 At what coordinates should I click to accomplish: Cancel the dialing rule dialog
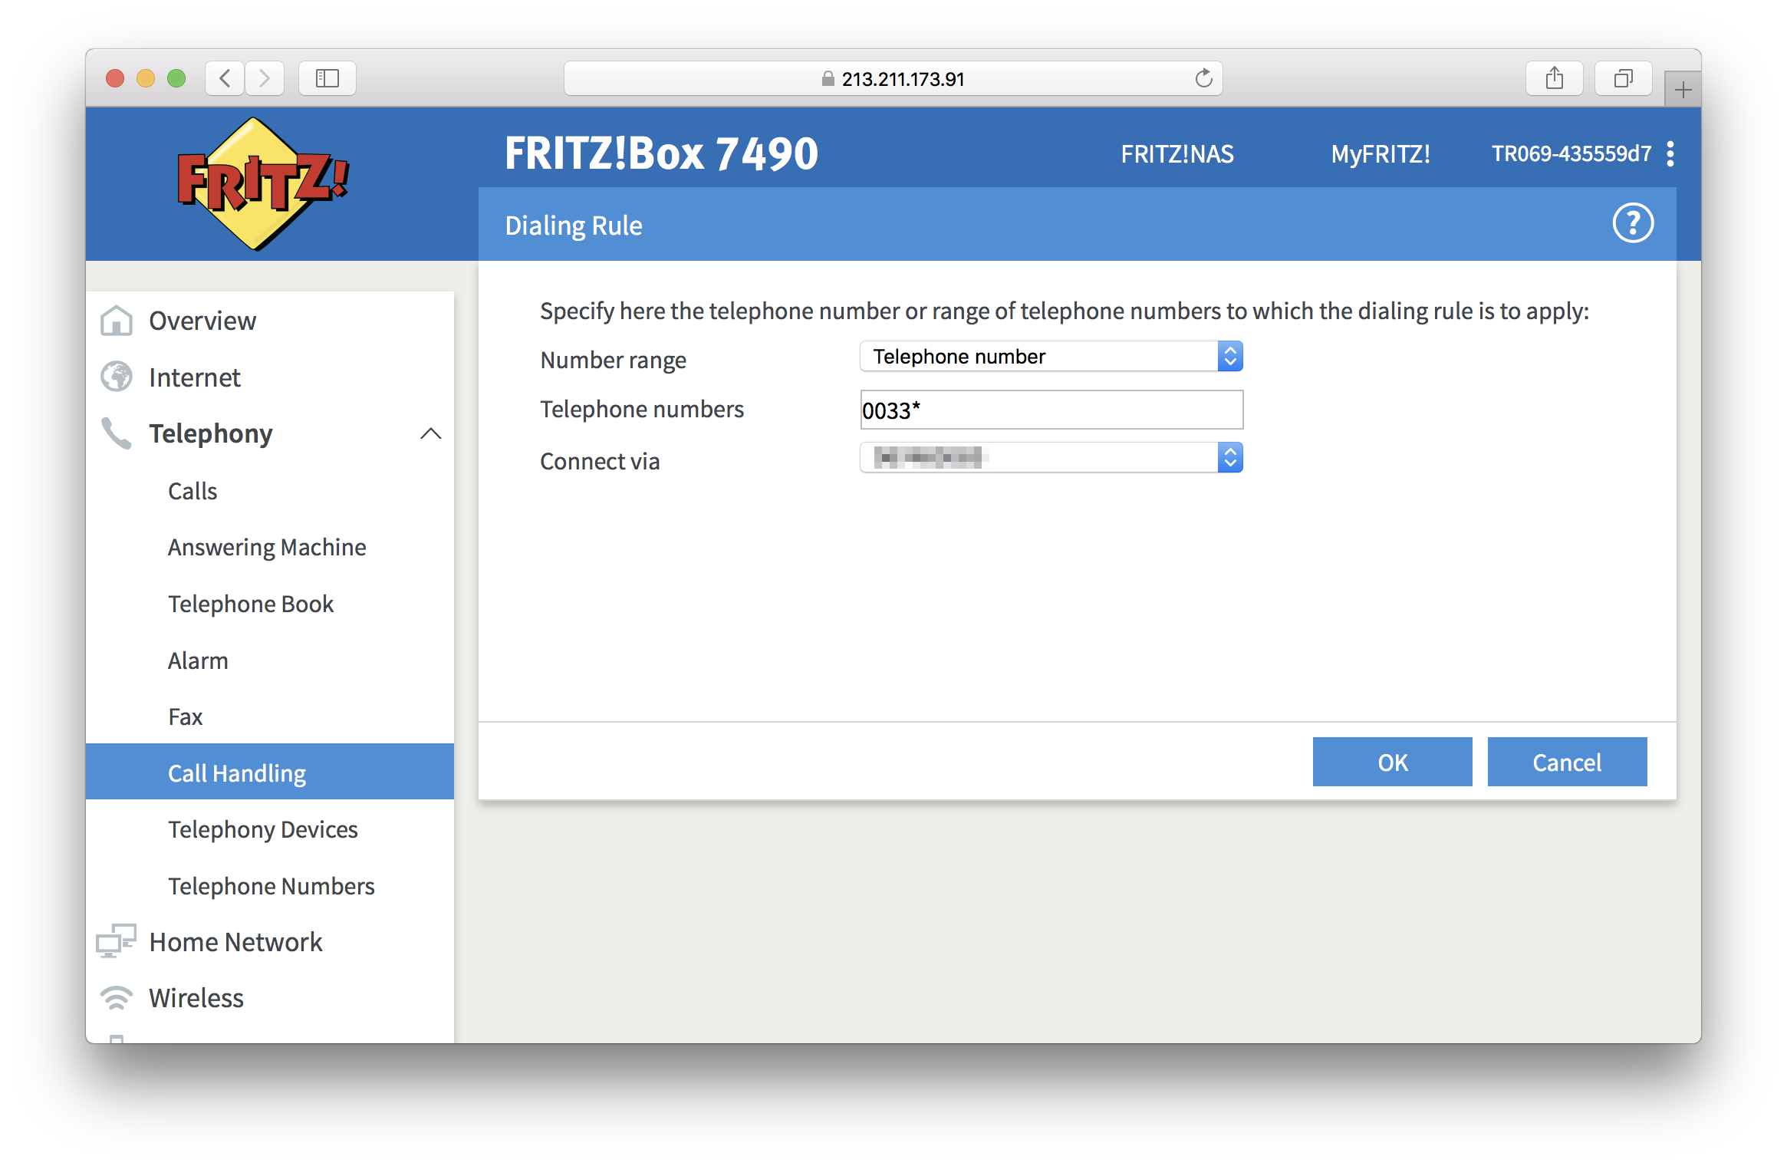[x=1567, y=762]
